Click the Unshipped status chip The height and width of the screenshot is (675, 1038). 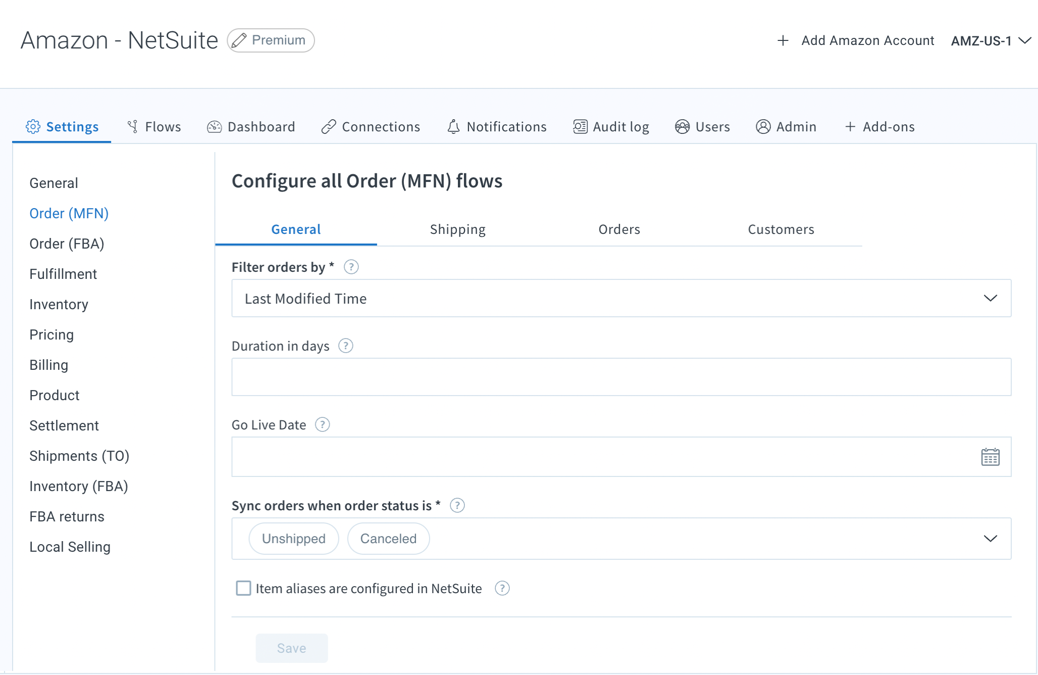tap(294, 539)
